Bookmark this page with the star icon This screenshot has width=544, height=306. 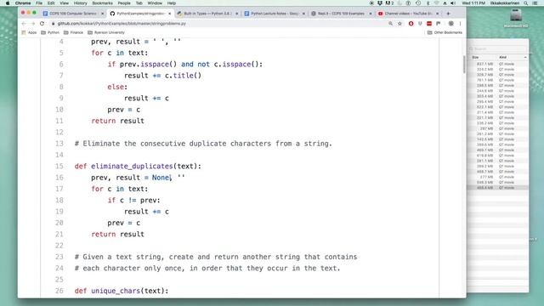pyautogui.click(x=399, y=24)
